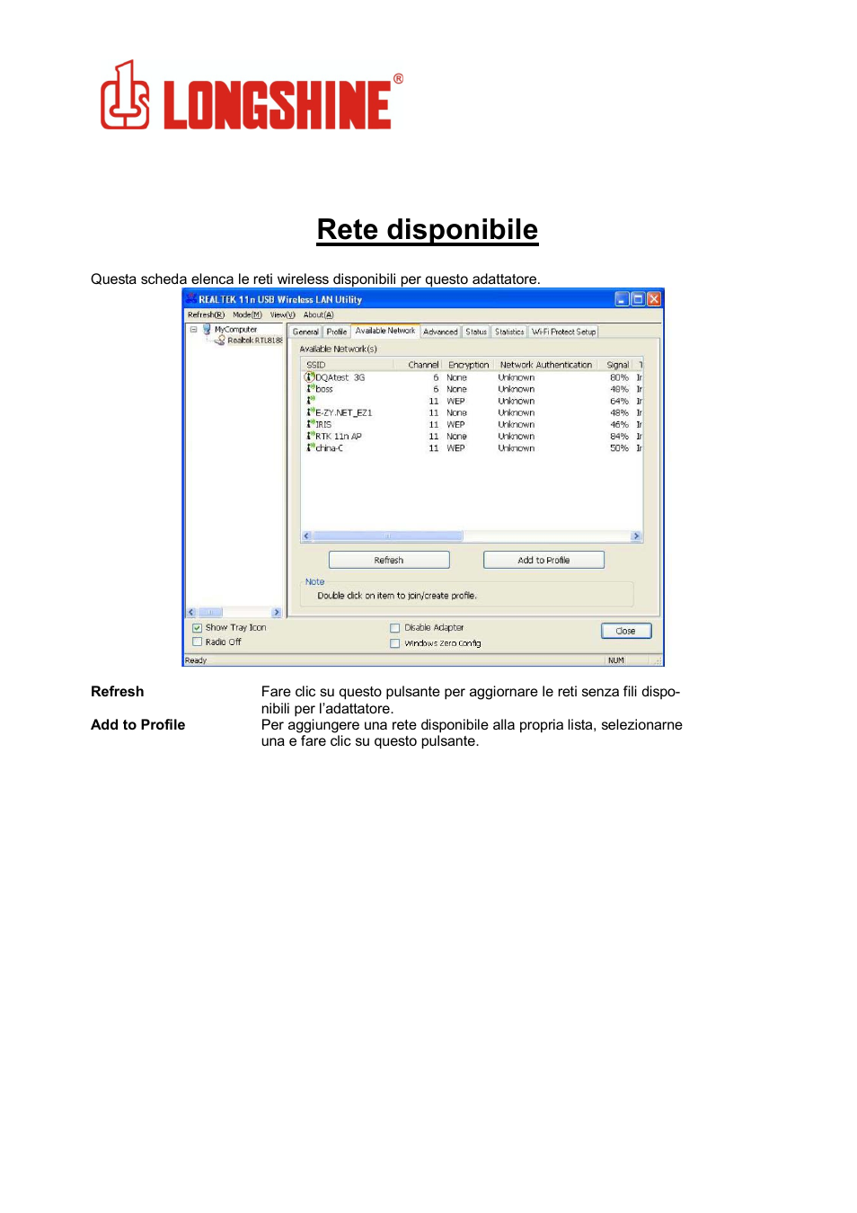Click the network list horizontal scrollbar thumb
Screen dimensions: 857x1213
tap(387, 536)
